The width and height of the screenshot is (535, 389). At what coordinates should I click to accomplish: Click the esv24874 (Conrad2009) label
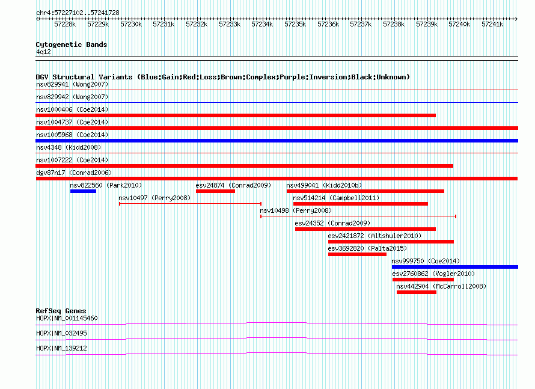point(233,185)
